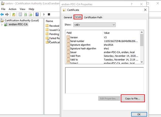Click the Saturday, November 14, 2020 value
This screenshot has width=161, height=117.
pos(121,56)
